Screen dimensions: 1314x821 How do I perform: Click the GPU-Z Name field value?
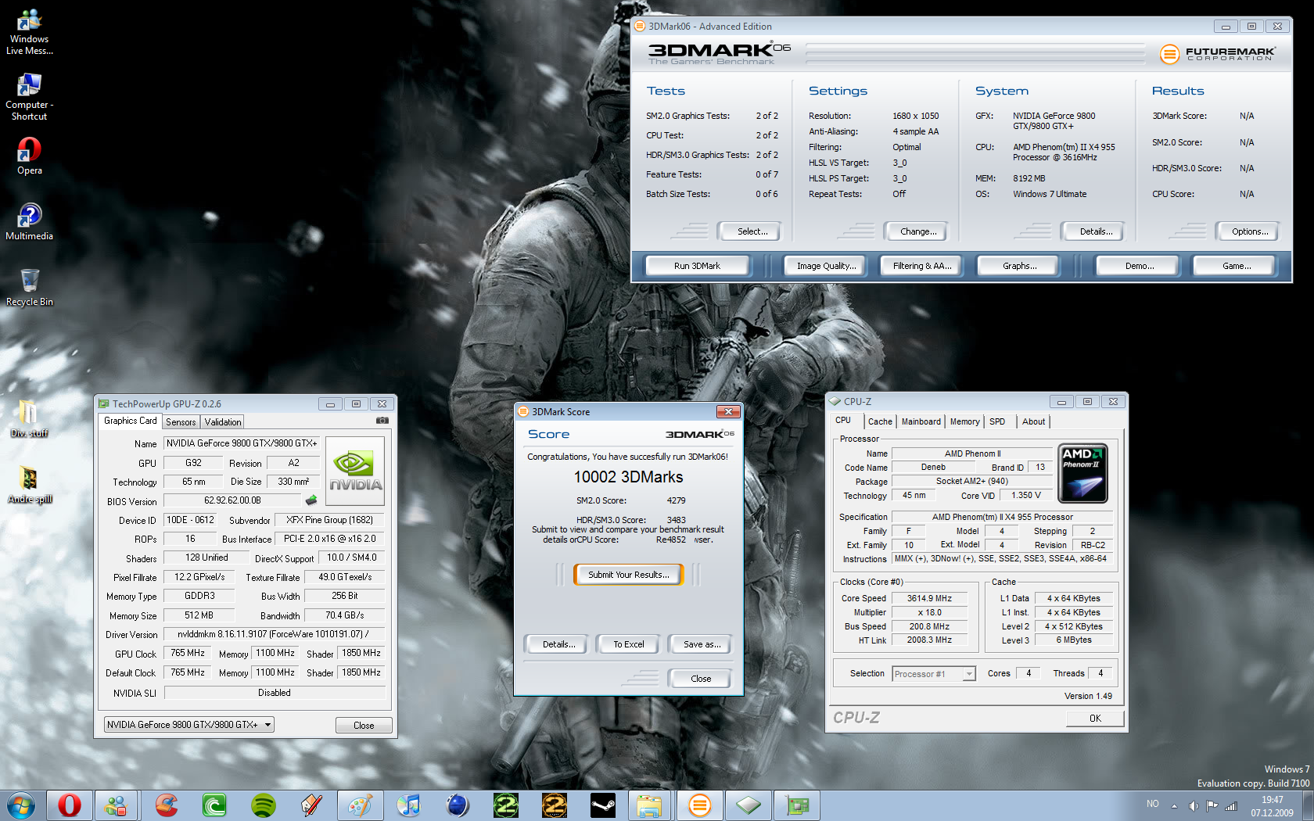(242, 443)
